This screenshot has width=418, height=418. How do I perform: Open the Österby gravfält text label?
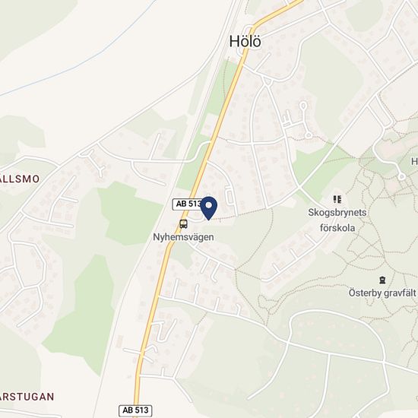(382, 293)
